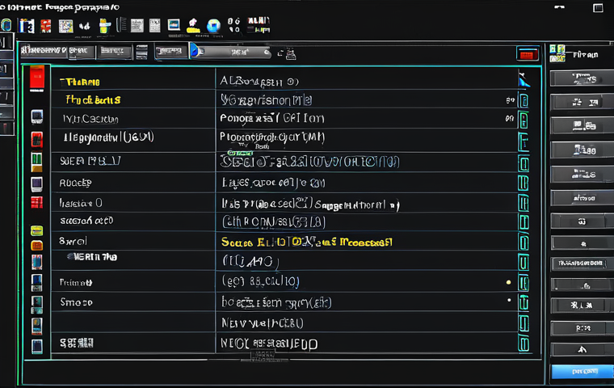Click the yellow-green bottle-shaped toolbar icon
Image resolution: width=614 pixels, height=388 pixels.
click(x=104, y=26)
